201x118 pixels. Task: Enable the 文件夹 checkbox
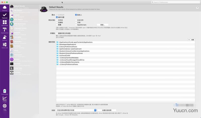[57, 20]
